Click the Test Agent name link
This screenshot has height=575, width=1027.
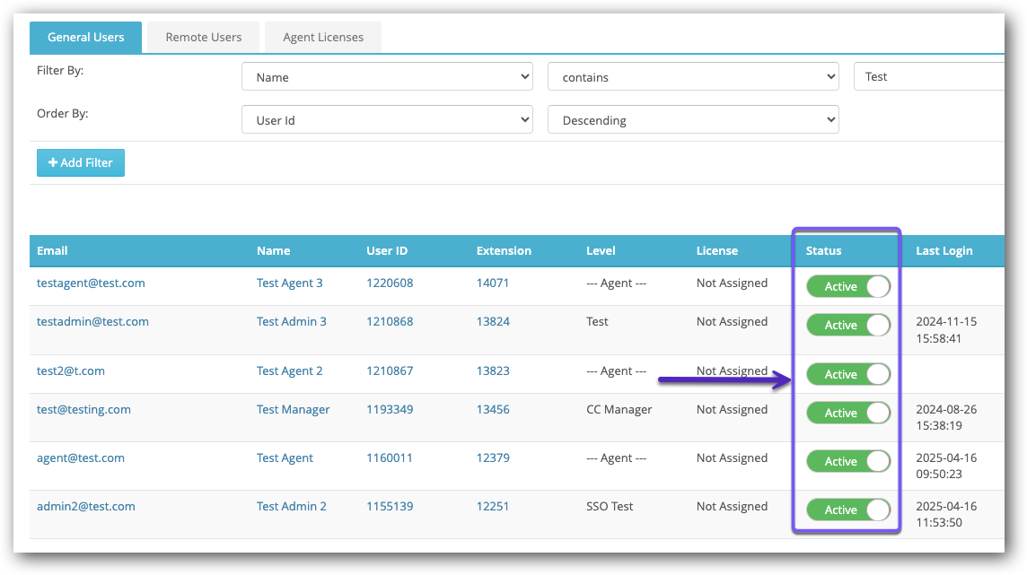click(285, 457)
